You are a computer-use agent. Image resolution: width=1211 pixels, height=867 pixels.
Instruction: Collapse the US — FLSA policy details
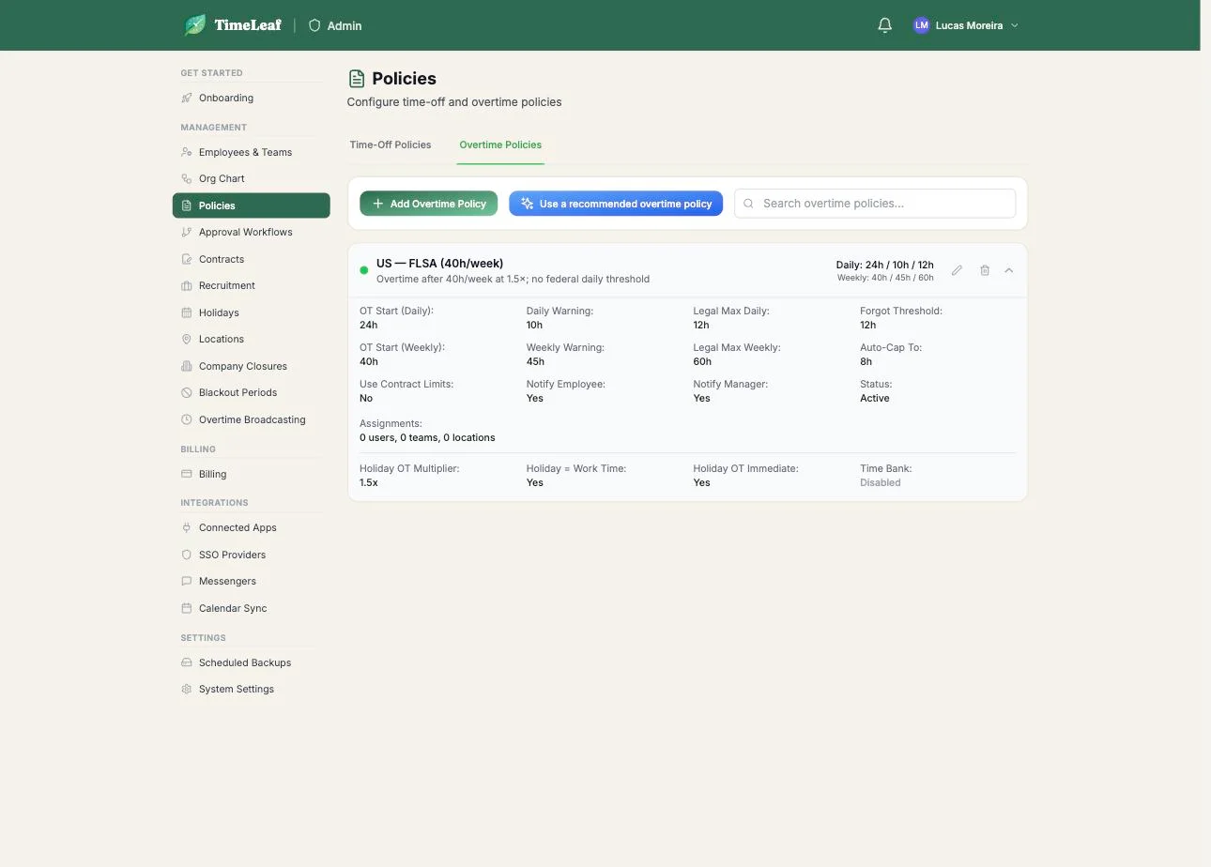[1009, 270]
